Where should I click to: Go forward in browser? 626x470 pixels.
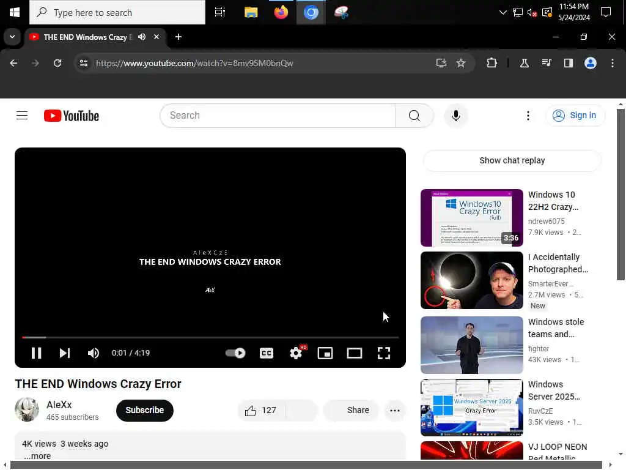pyautogui.click(x=35, y=63)
